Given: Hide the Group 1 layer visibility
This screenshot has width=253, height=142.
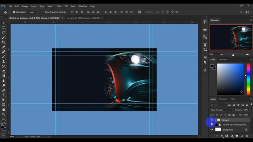Looking at the screenshot, I should click(x=211, y=120).
